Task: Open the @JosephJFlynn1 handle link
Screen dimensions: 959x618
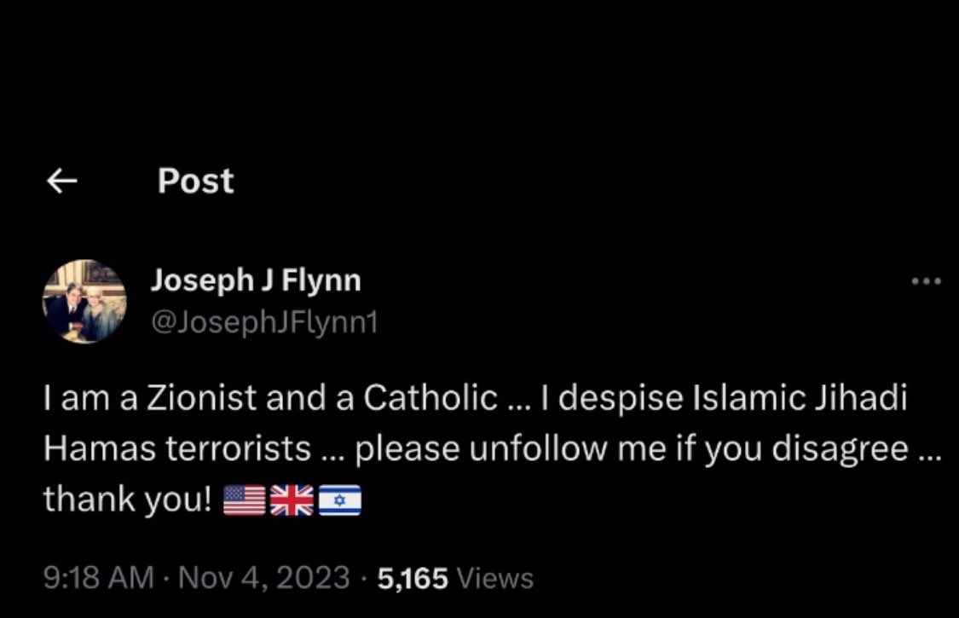Action: (x=264, y=321)
